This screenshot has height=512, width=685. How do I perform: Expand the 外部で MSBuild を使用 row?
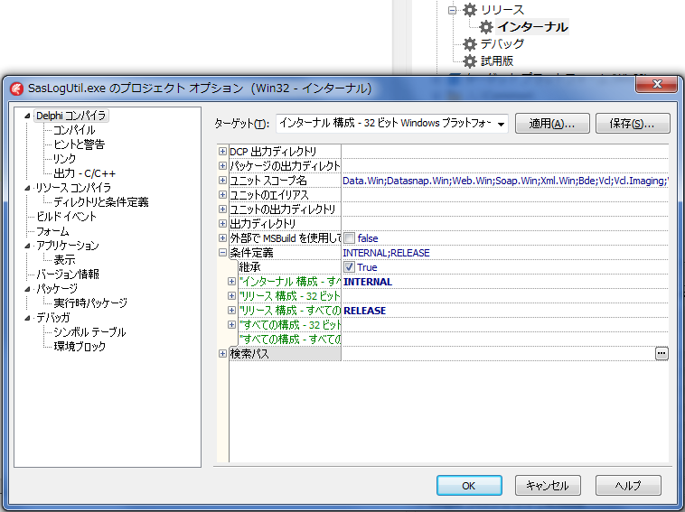(222, 237)
